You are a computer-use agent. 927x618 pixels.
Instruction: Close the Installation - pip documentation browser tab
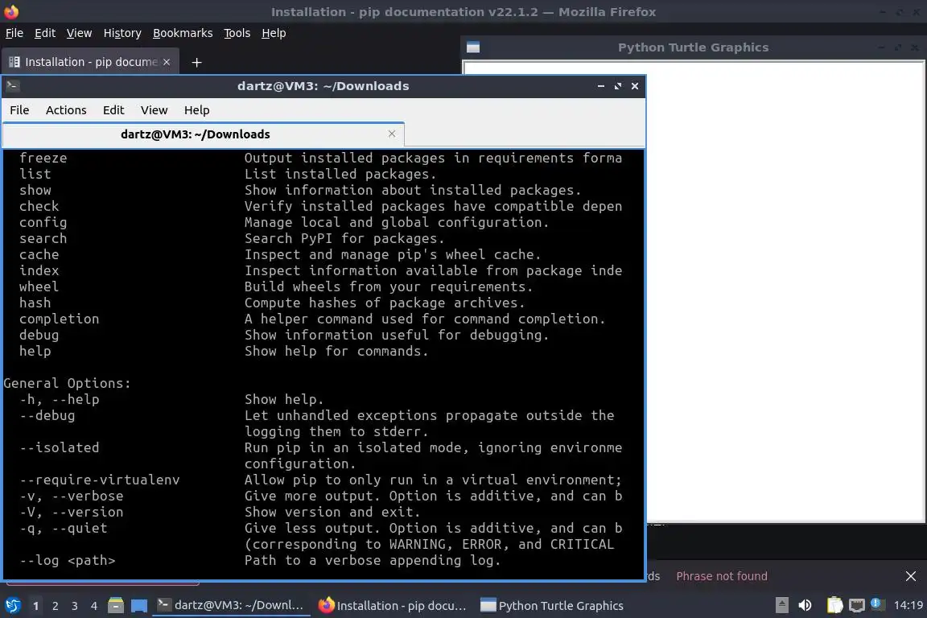tap(167, 62)
